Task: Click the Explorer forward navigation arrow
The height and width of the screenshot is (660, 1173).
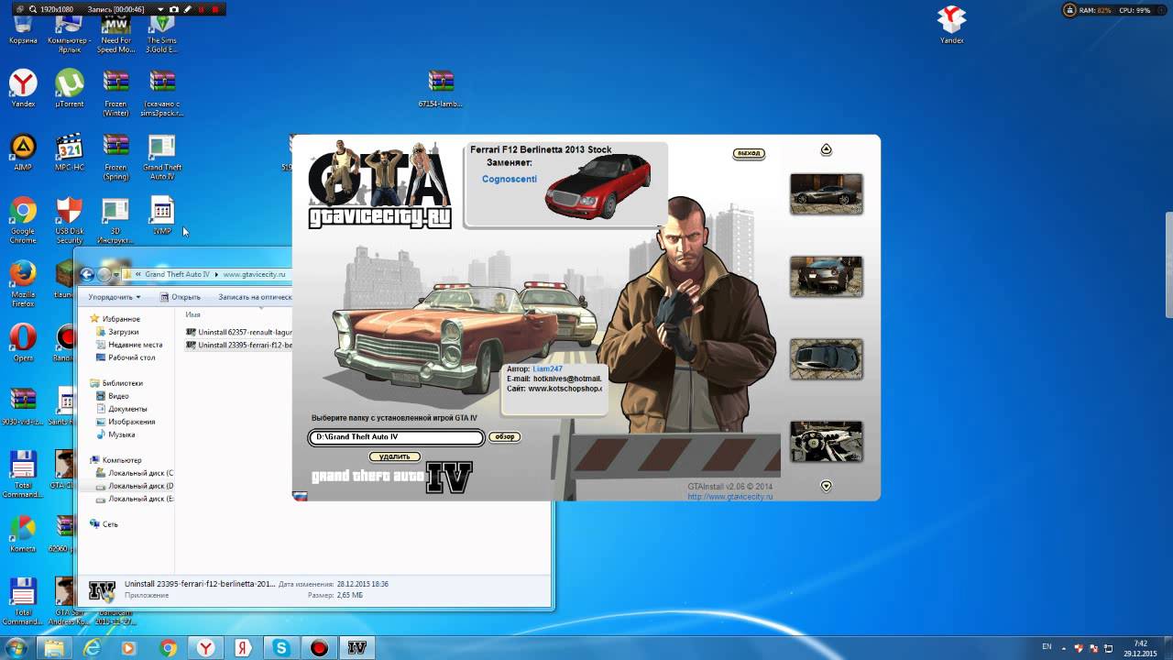Action: pyautogui.click(x=105, y=274)
